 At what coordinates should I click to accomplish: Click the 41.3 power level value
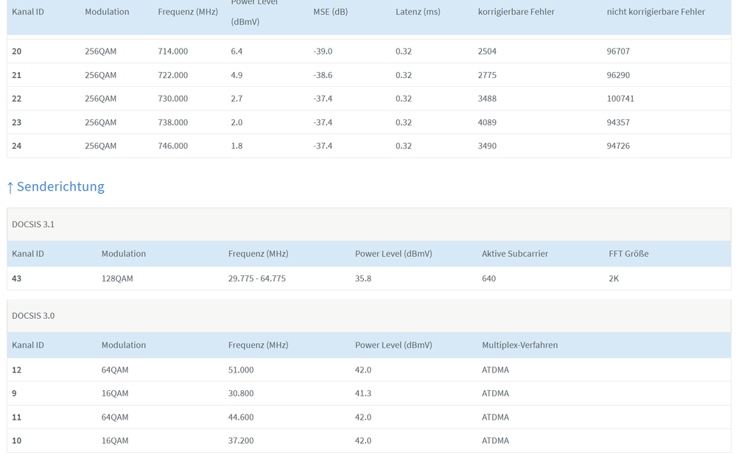pos(363,393)
